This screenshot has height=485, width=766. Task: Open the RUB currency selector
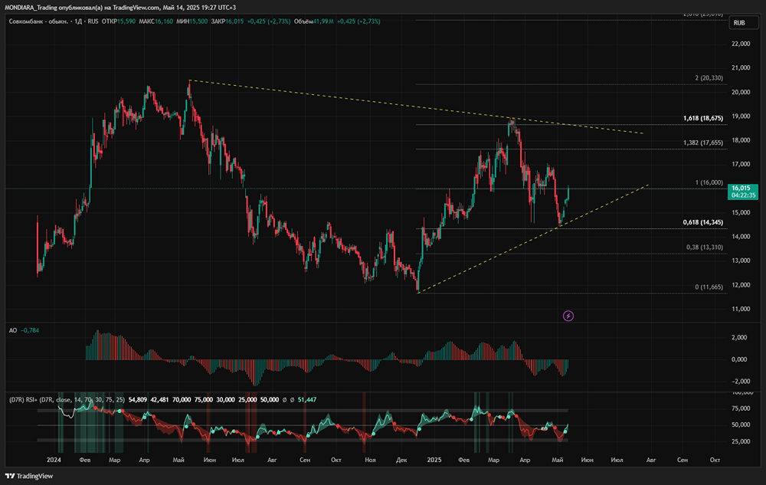click(x=739, y=23)
